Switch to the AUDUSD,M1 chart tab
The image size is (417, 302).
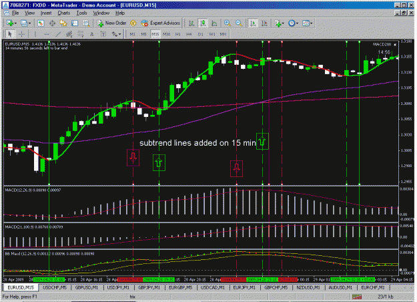[x=340, y=287]
